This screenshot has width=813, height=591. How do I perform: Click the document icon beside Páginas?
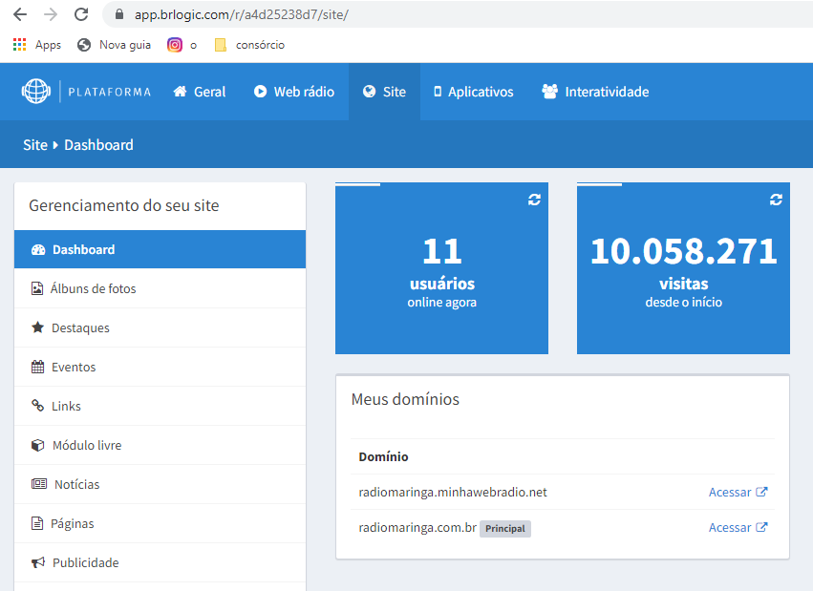click(x=37, y=523)
